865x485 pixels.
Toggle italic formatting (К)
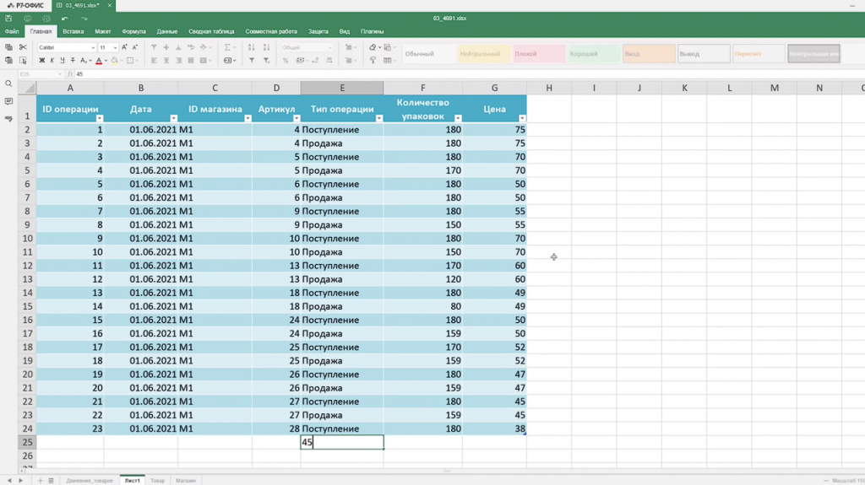click(52, 61)
